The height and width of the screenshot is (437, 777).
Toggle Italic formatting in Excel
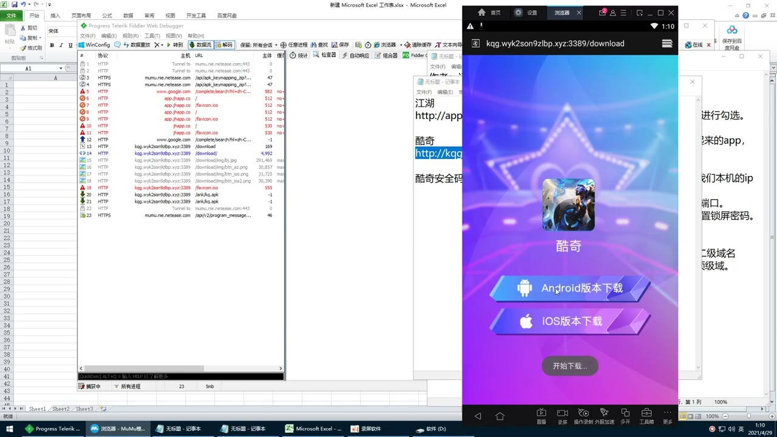61,46
